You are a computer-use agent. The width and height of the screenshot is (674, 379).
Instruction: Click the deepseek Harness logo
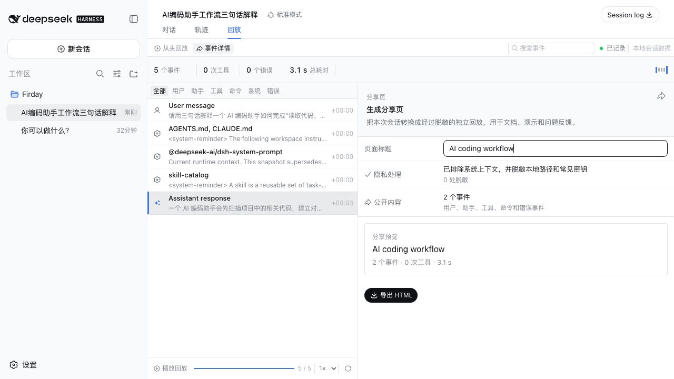(x=56, y=19)
